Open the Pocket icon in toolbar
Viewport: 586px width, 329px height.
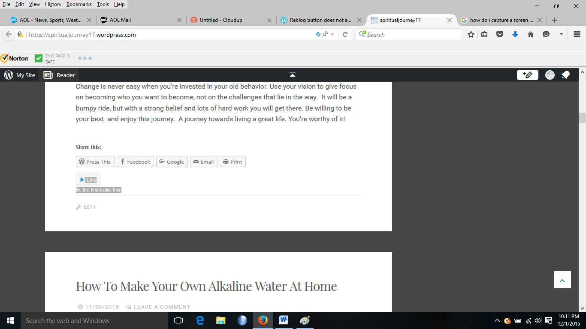pos(500,35)
